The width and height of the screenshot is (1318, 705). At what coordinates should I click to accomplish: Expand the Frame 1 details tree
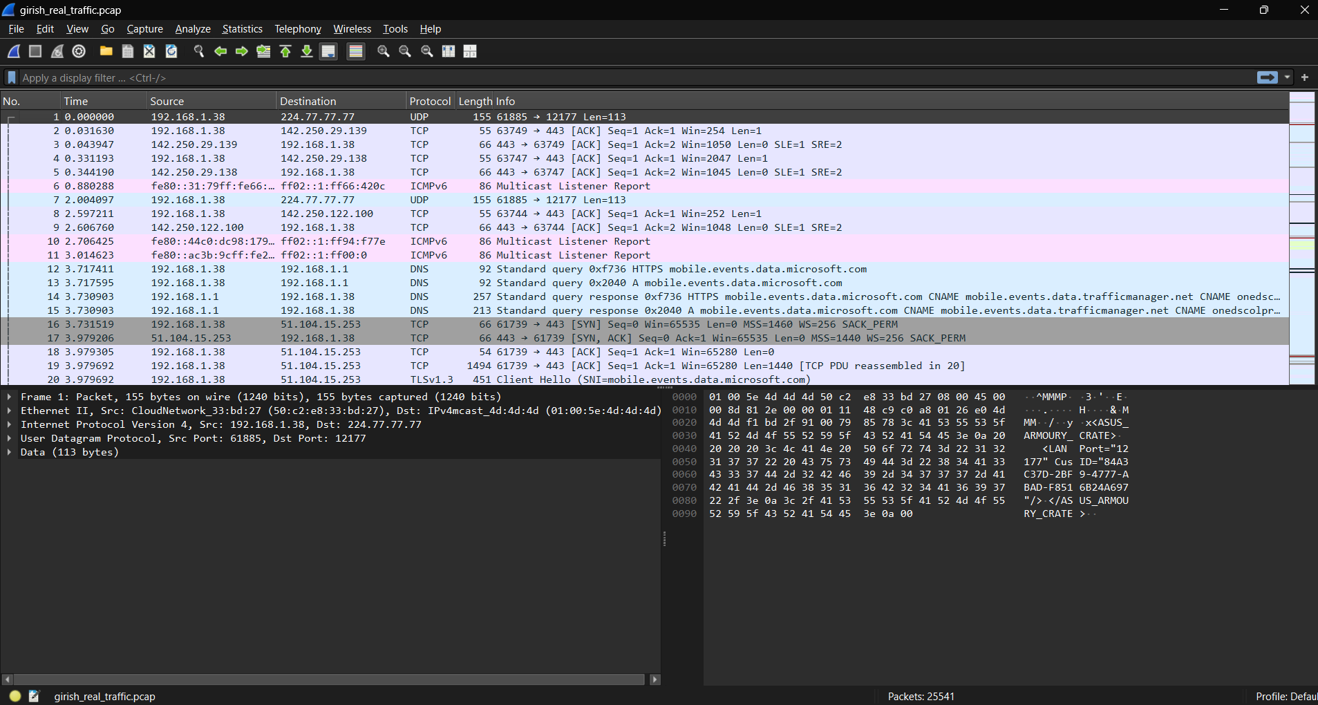click(9, 397)
